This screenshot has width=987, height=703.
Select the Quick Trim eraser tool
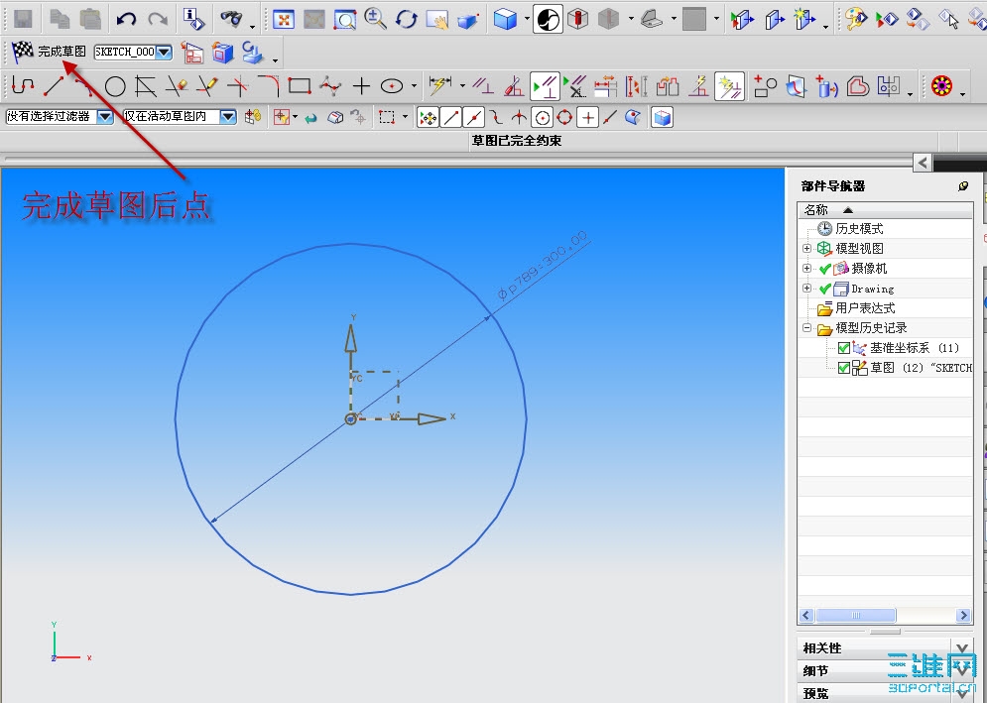tap(177, 86)
